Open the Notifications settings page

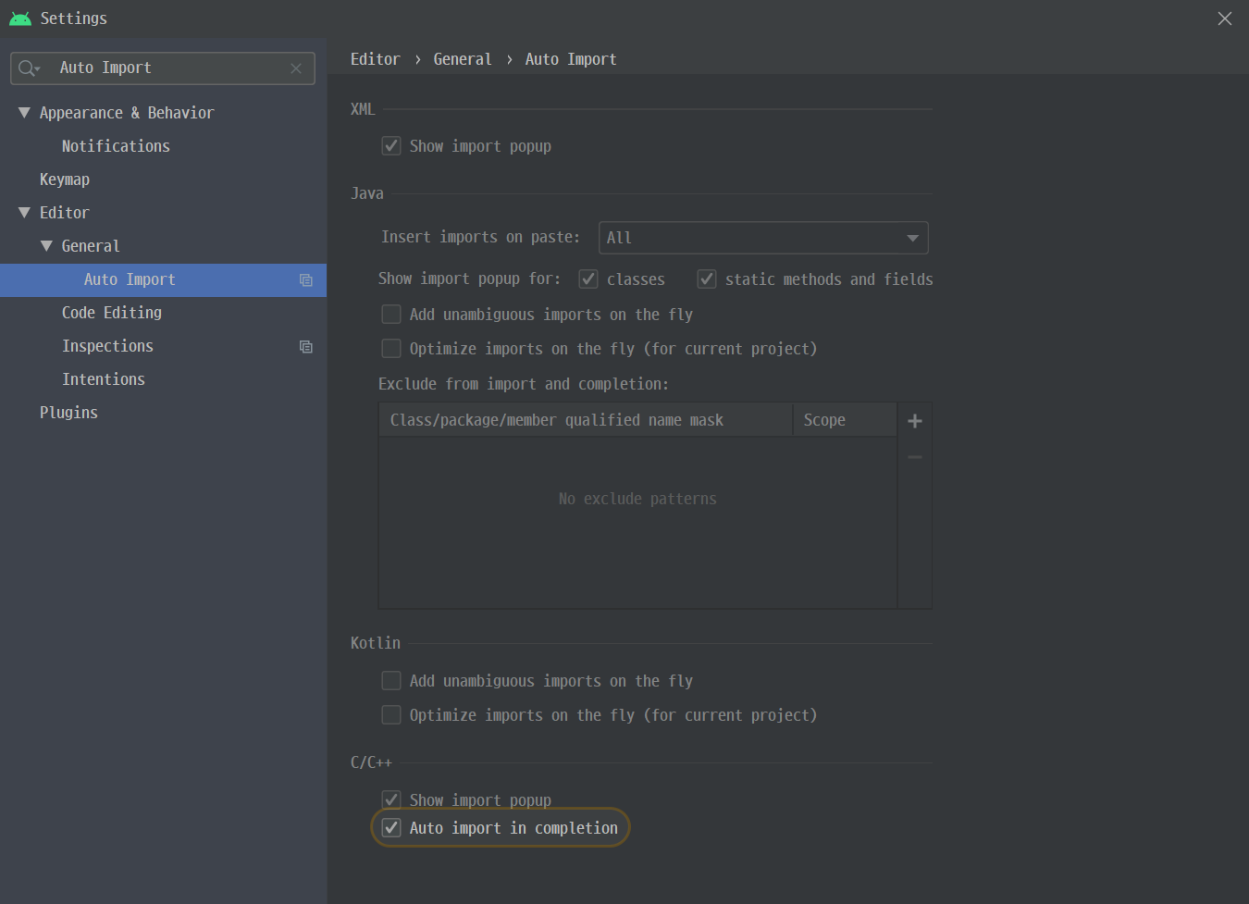pos(116,146)
